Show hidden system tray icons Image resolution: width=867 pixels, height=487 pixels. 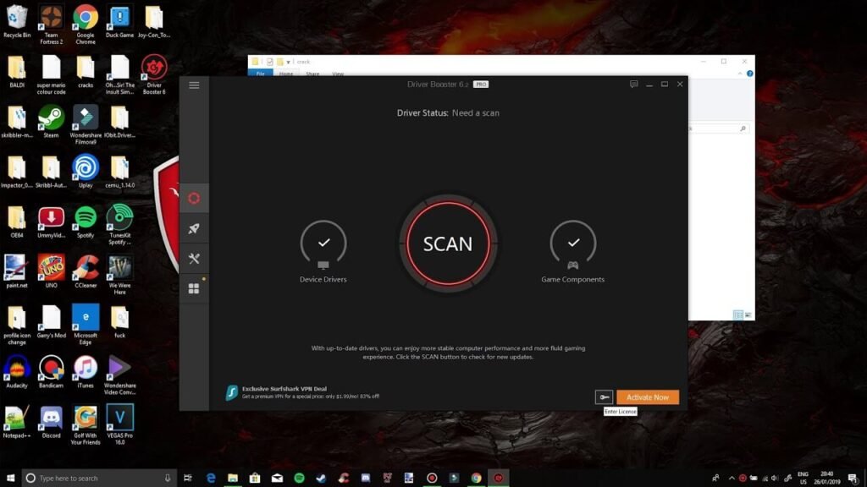click(x=732, y=479)
